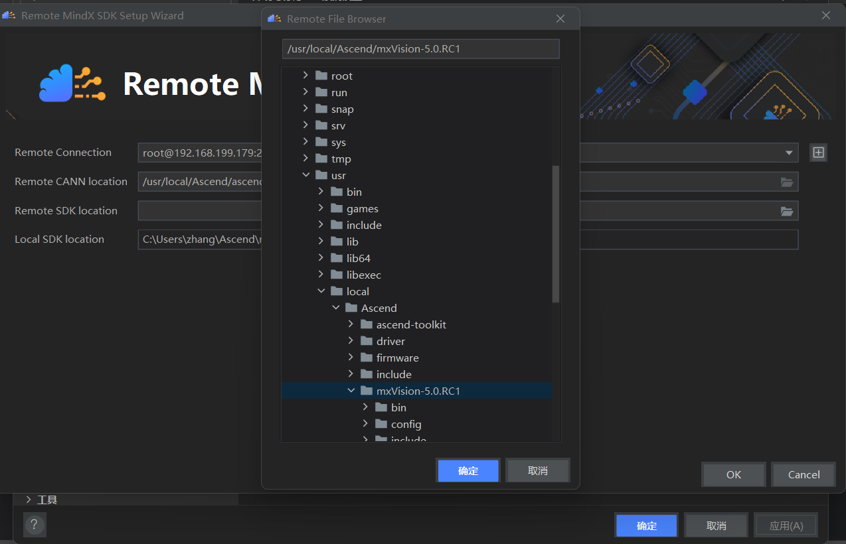
Task: Collapse the mxVision-5.0.RC1 folder chevron
Action: click(x=351, y=391)
